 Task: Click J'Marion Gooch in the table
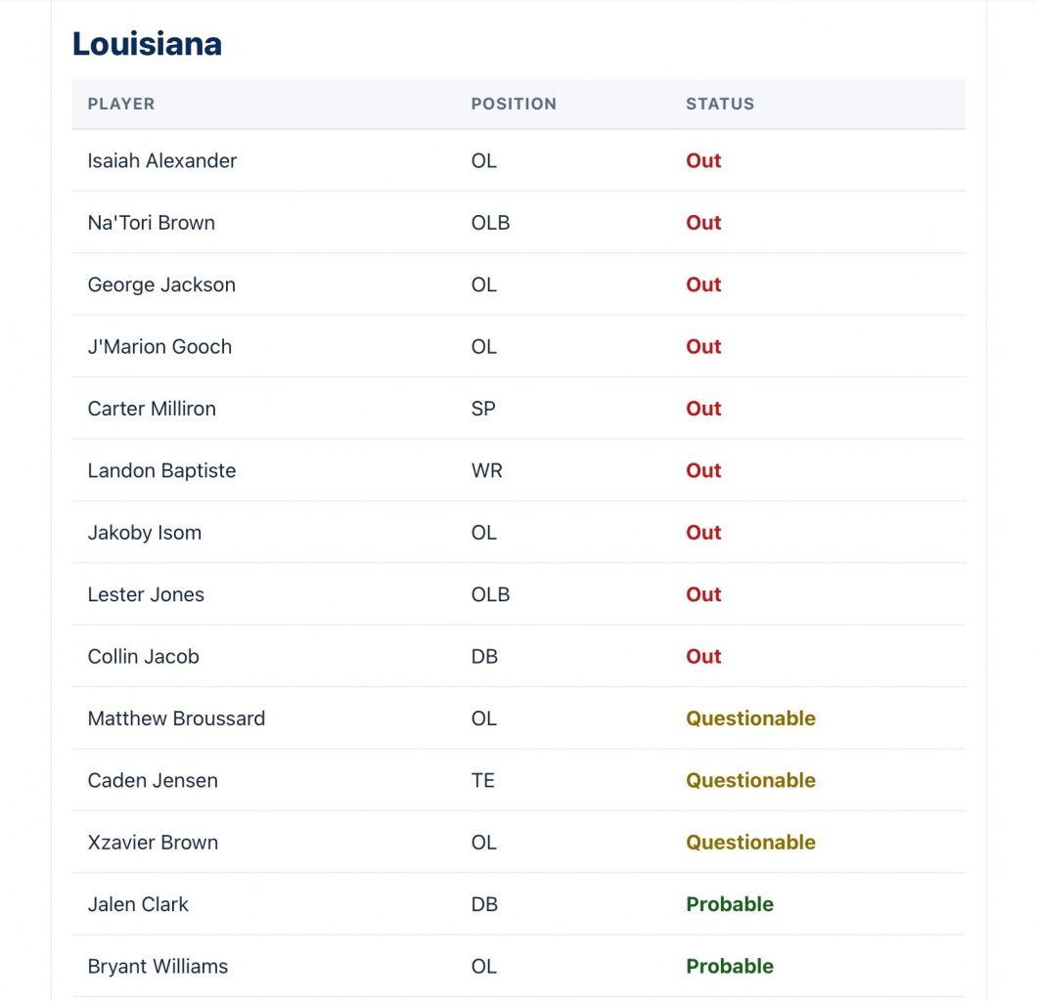[159, 347]
